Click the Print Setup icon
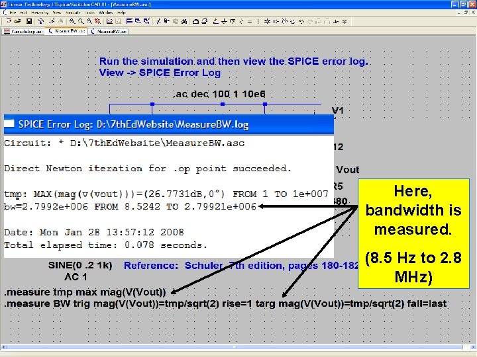This screenshot has height=357, width=477. point(195,21)
